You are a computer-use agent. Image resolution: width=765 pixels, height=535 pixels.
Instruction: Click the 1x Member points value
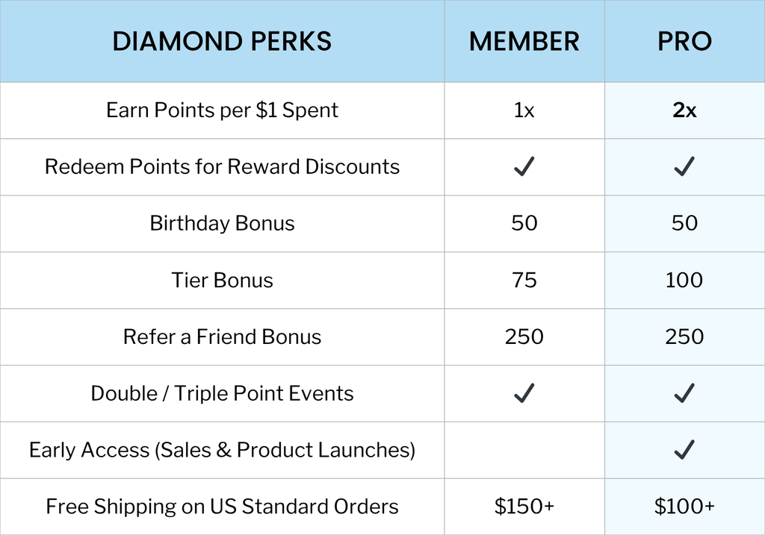(524, 110)
